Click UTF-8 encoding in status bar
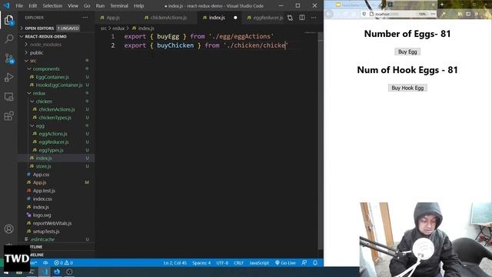 coord(222,262)
